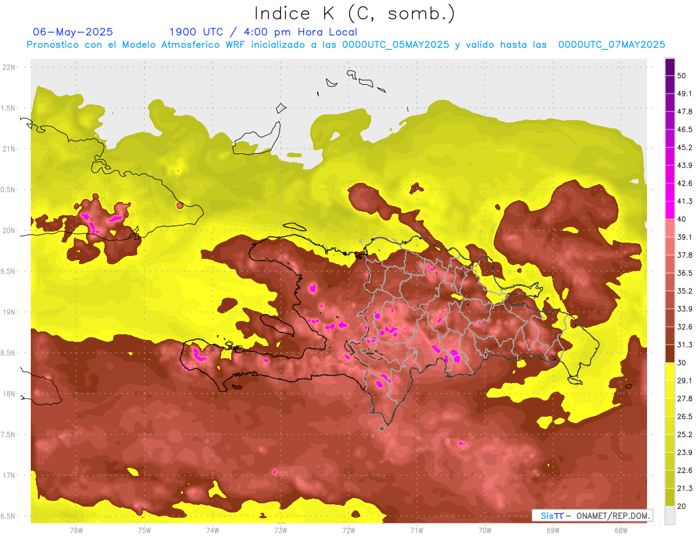Click the magenta color bar segment between 40 and 41.3

pyautogui.click(x=670, y=210)
